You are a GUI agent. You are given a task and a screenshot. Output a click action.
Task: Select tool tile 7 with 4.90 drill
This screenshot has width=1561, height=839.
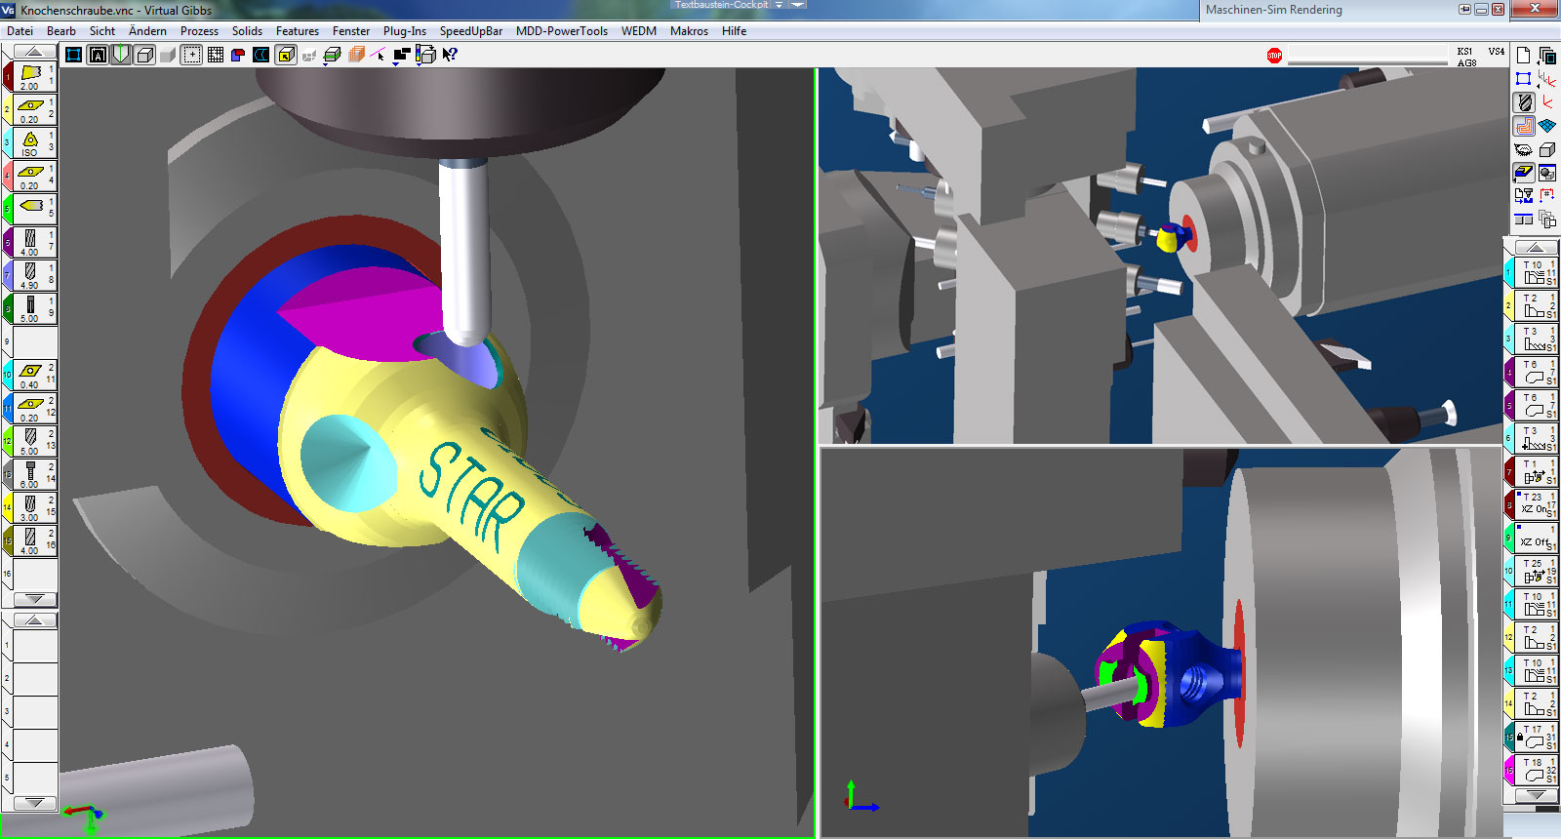pyautogui.click(x=35, y=275)
